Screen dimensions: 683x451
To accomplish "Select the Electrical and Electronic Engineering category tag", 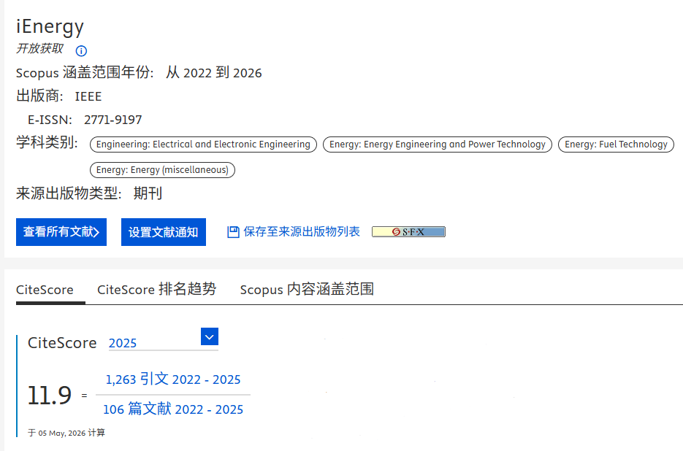I will coord(203,144).
